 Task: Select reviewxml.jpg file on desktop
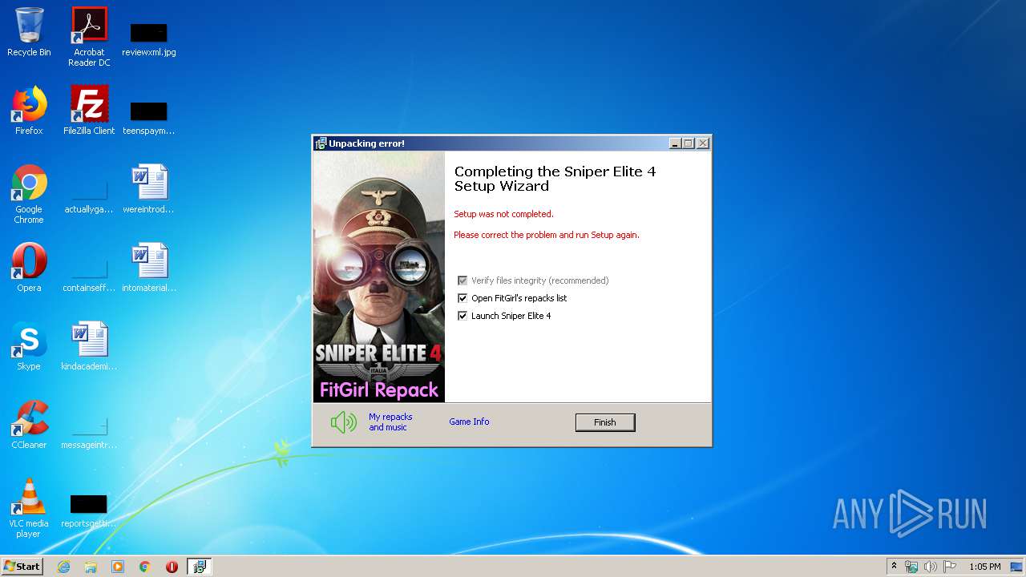(x=149, y=38)
